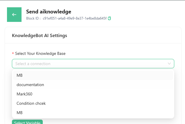Copy the Block ID with copy icon
This screenshot has width=185, height=124.
point(109,18)
